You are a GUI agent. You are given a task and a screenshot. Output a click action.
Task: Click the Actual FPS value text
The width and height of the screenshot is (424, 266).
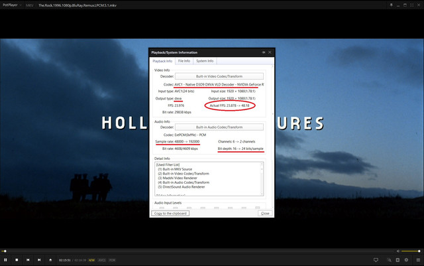pyautogui.click(x=230, y=105)
